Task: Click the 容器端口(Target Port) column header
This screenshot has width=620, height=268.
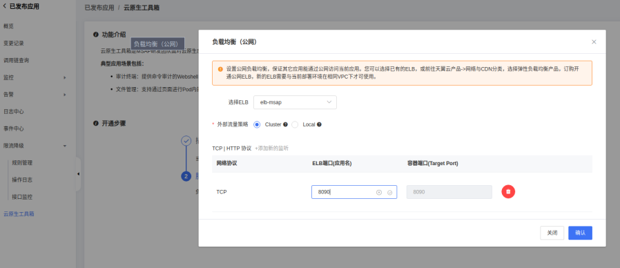Action: (x=433, y=163)
